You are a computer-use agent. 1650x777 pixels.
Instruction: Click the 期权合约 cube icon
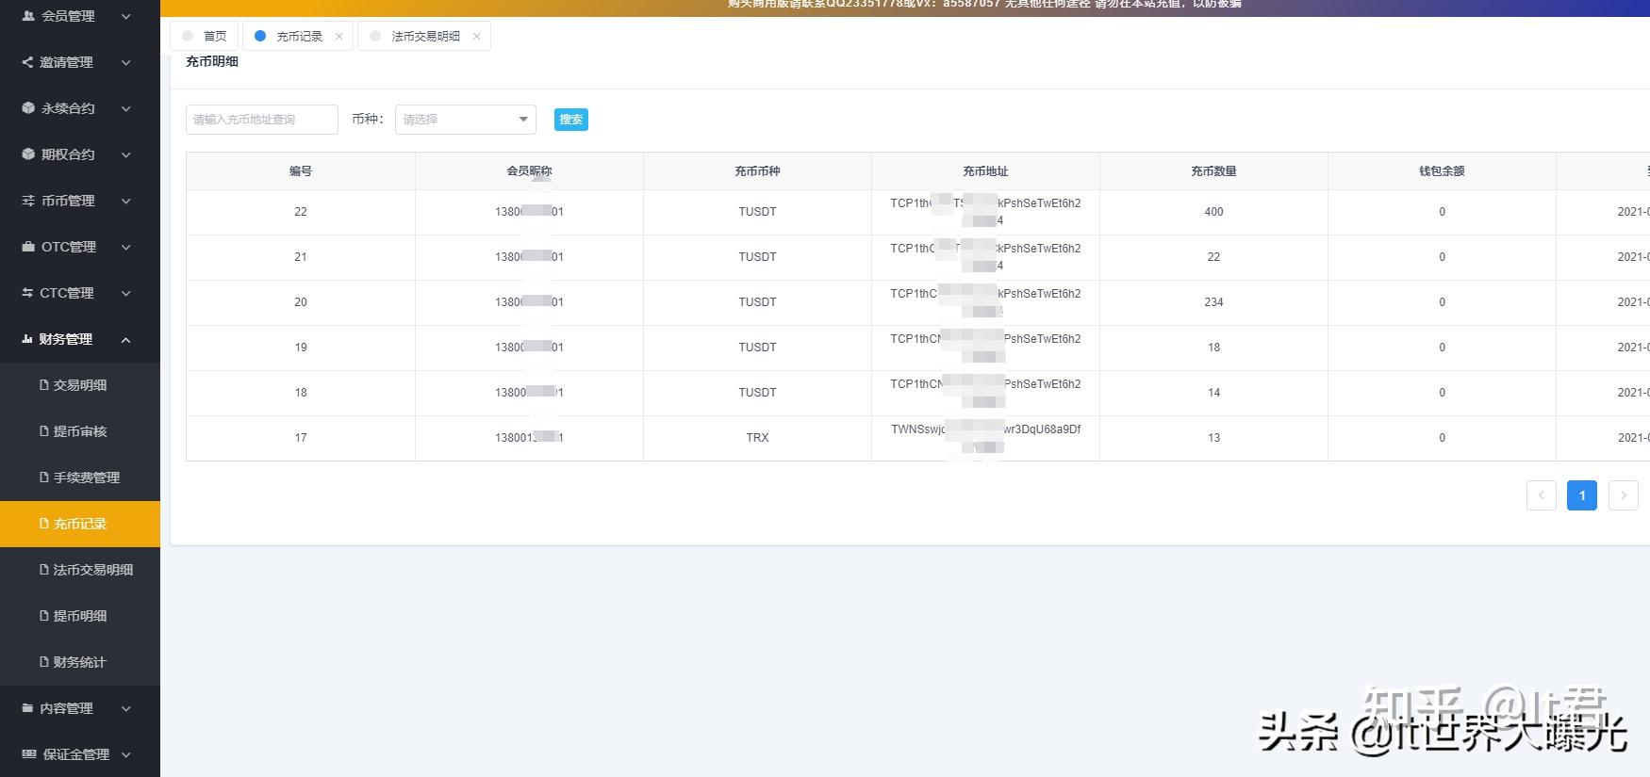point(28,154)
